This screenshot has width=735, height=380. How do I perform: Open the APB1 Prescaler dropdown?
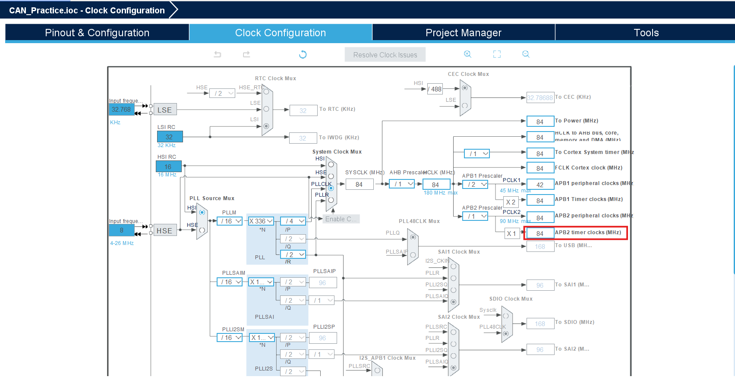coord(476,185)
